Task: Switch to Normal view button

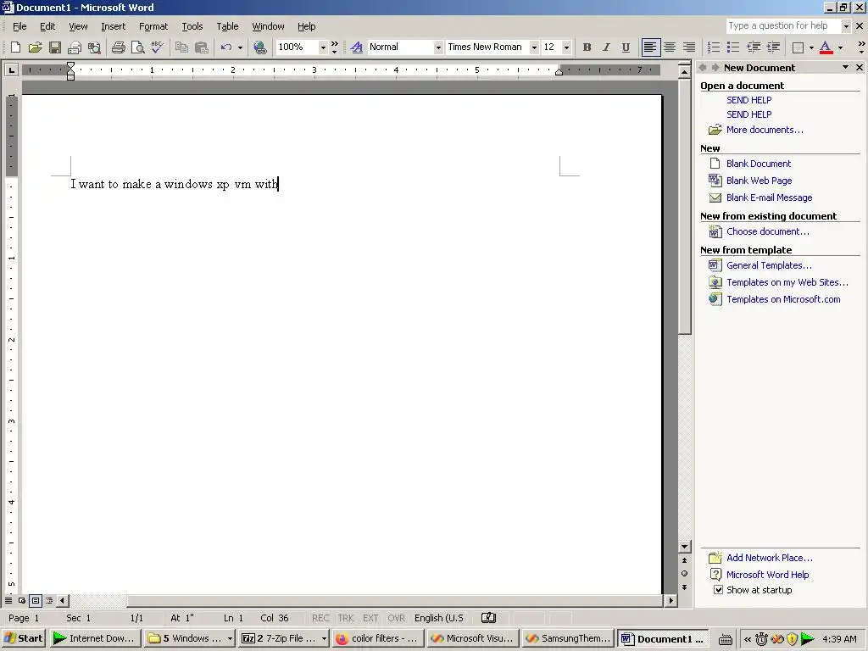Action: pyautogui.click(x=8, y=601)
